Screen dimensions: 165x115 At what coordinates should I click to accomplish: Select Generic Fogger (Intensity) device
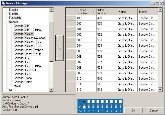[29, 50]
